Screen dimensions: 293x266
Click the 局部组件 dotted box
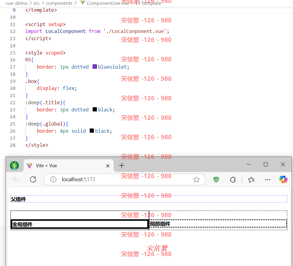point(218,224)
